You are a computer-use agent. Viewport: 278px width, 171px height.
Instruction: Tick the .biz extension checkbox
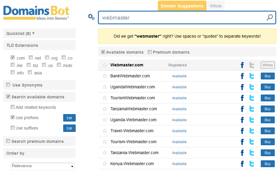tap(28, 65)
